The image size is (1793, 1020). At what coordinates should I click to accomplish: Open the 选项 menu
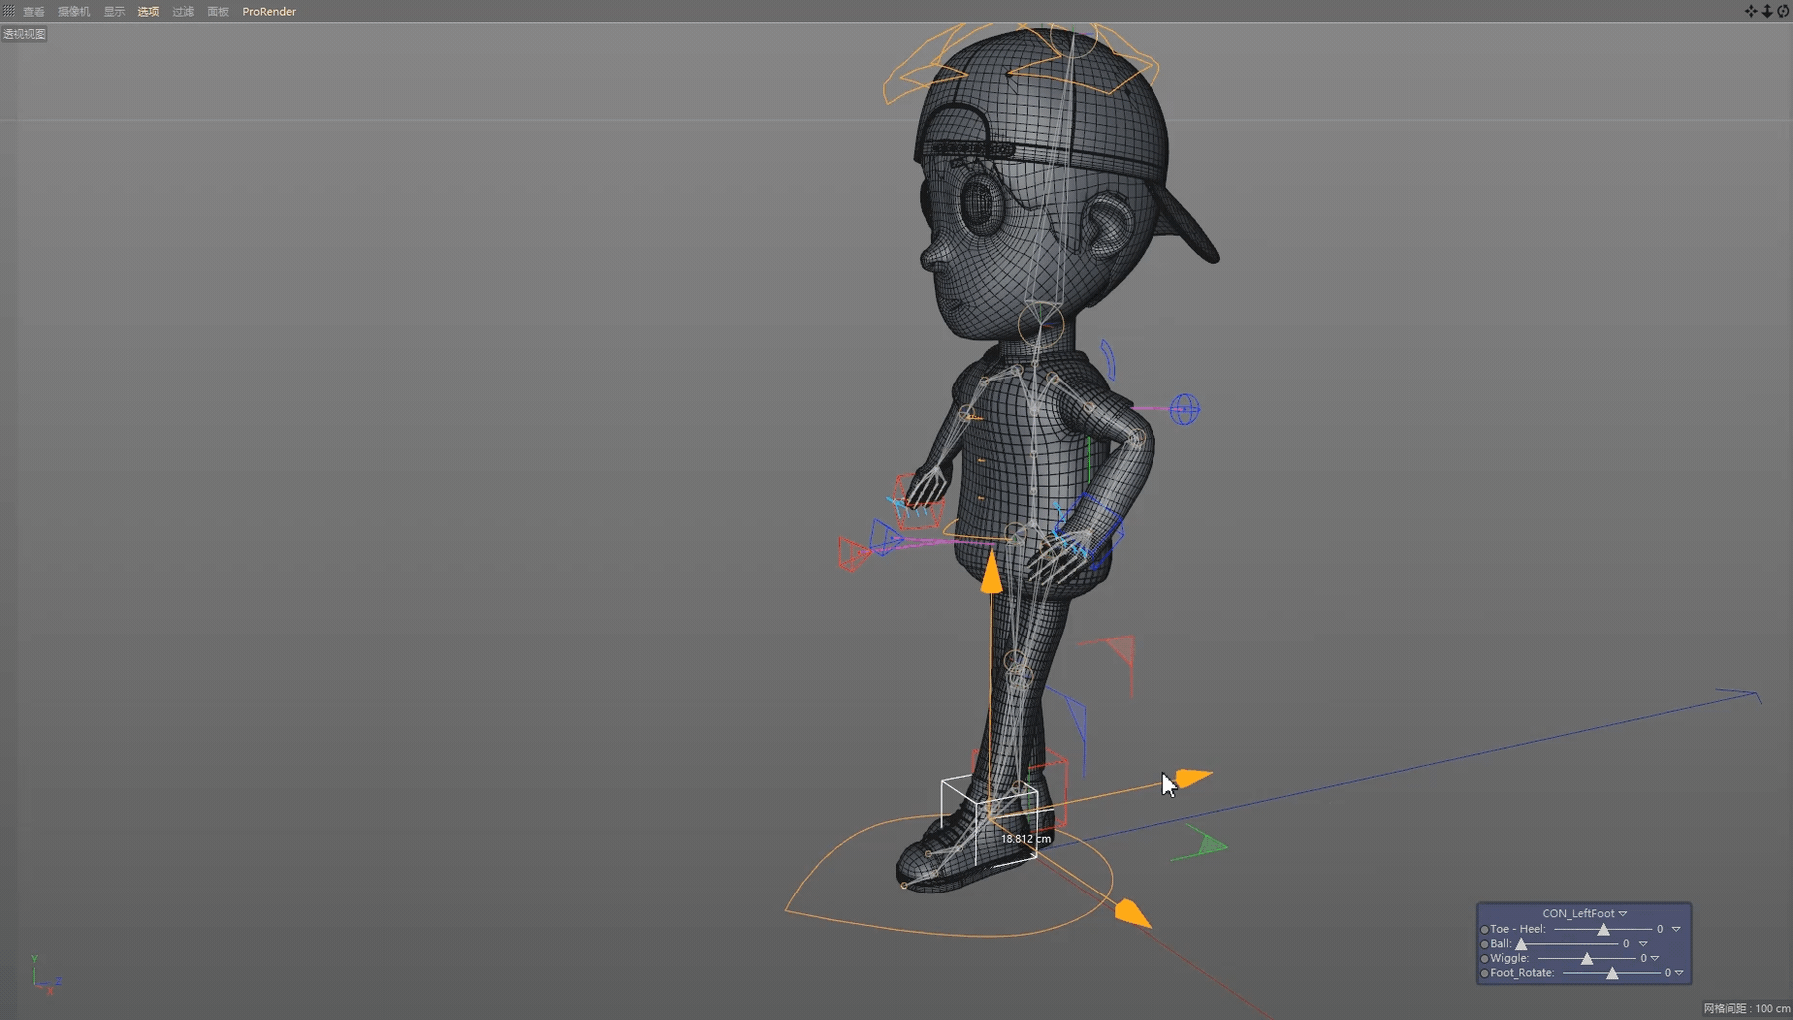[148, 12]
